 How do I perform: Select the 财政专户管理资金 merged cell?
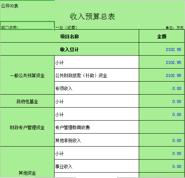coord(27,127)
